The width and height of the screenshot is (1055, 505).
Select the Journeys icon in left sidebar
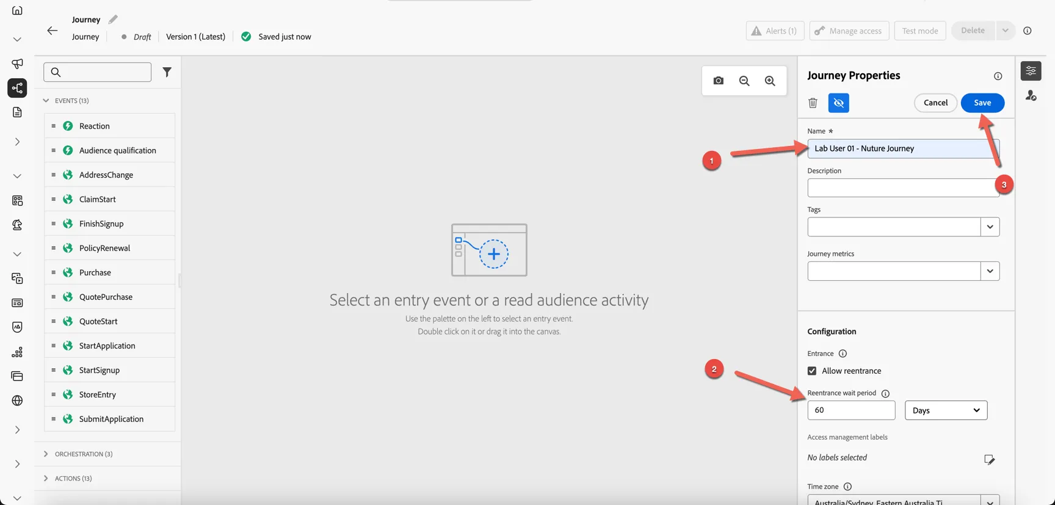click(x=17, y=88)
